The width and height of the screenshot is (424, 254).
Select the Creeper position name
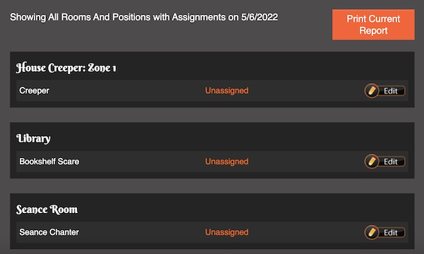pos(34,91)
